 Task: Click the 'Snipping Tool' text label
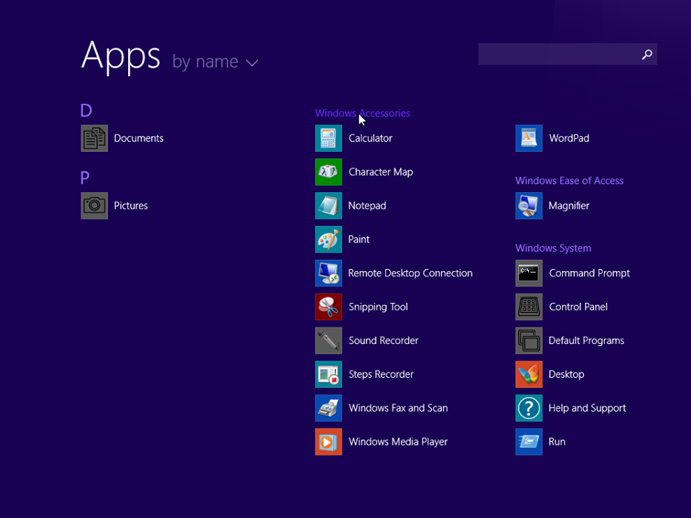[378, 307]
